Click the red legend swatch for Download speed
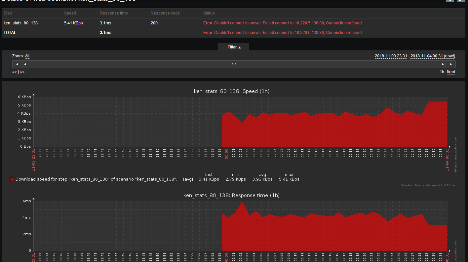 [12, 179]
